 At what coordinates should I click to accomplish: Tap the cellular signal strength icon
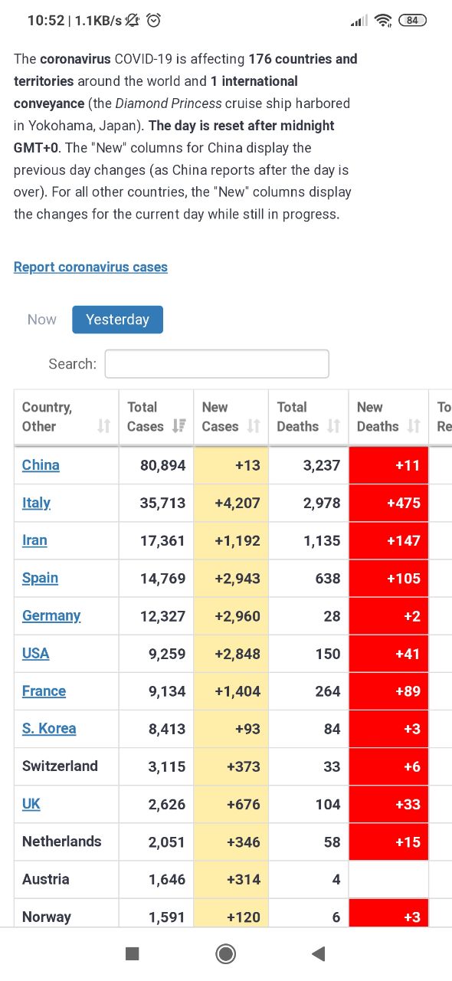click(359, 21)
